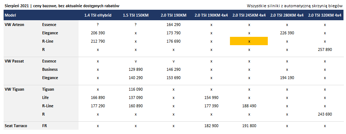The image size is (346, 134).
Task: Select the Tiguan base price 116 090
Action: point(136,89)
